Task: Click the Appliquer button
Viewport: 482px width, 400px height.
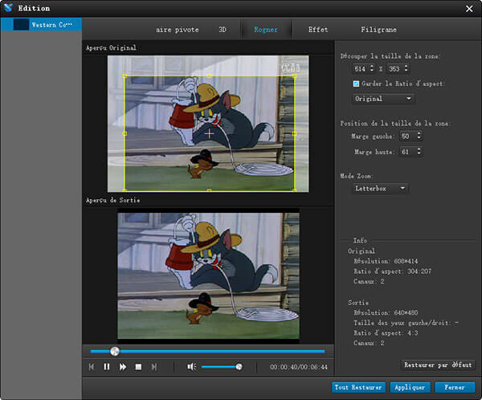Action: pyautogui.click(x=410, y=387)
